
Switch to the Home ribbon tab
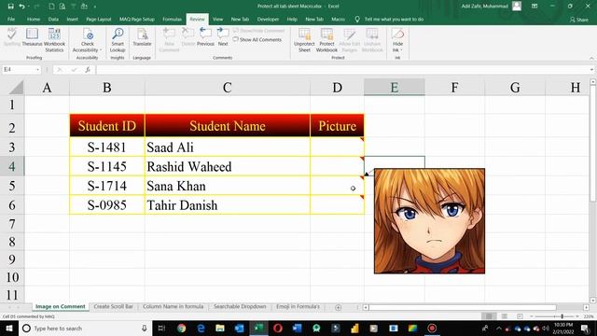click(34, 19)
